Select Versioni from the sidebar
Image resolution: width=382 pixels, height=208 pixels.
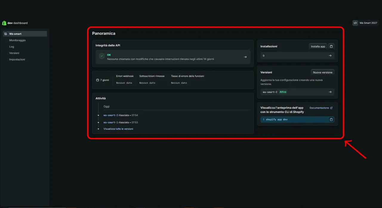tap(14, 53)
